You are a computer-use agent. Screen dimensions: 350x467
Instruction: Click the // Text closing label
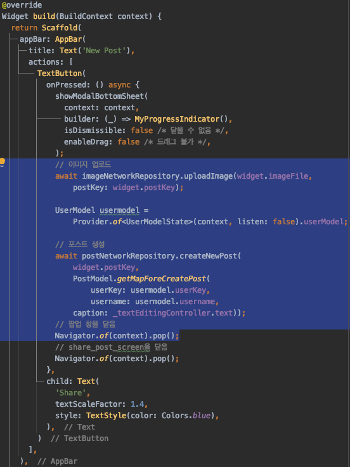click(80, 427)
